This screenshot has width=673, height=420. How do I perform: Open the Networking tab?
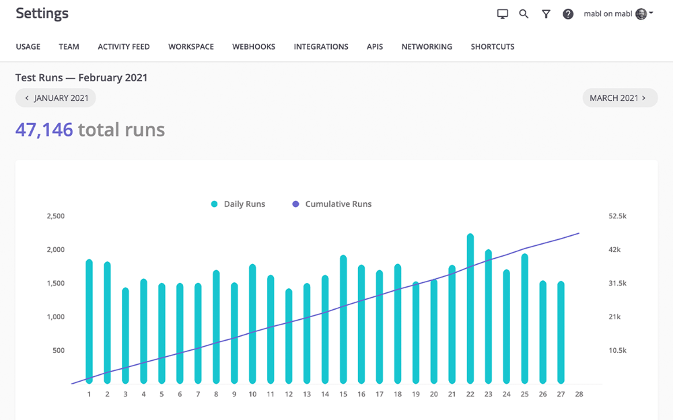click(427, 47)
